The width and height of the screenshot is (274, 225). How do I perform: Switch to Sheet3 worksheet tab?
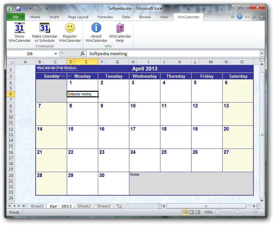tap(104, 206)
